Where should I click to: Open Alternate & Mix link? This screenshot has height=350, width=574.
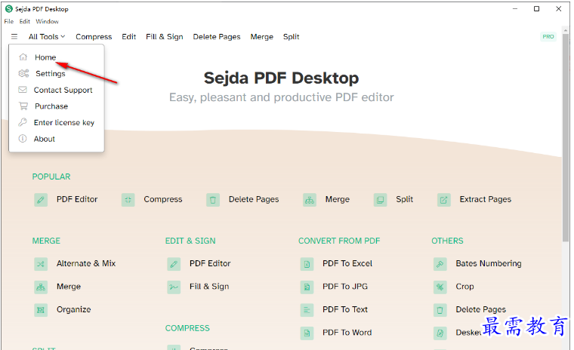coord(86,263)
